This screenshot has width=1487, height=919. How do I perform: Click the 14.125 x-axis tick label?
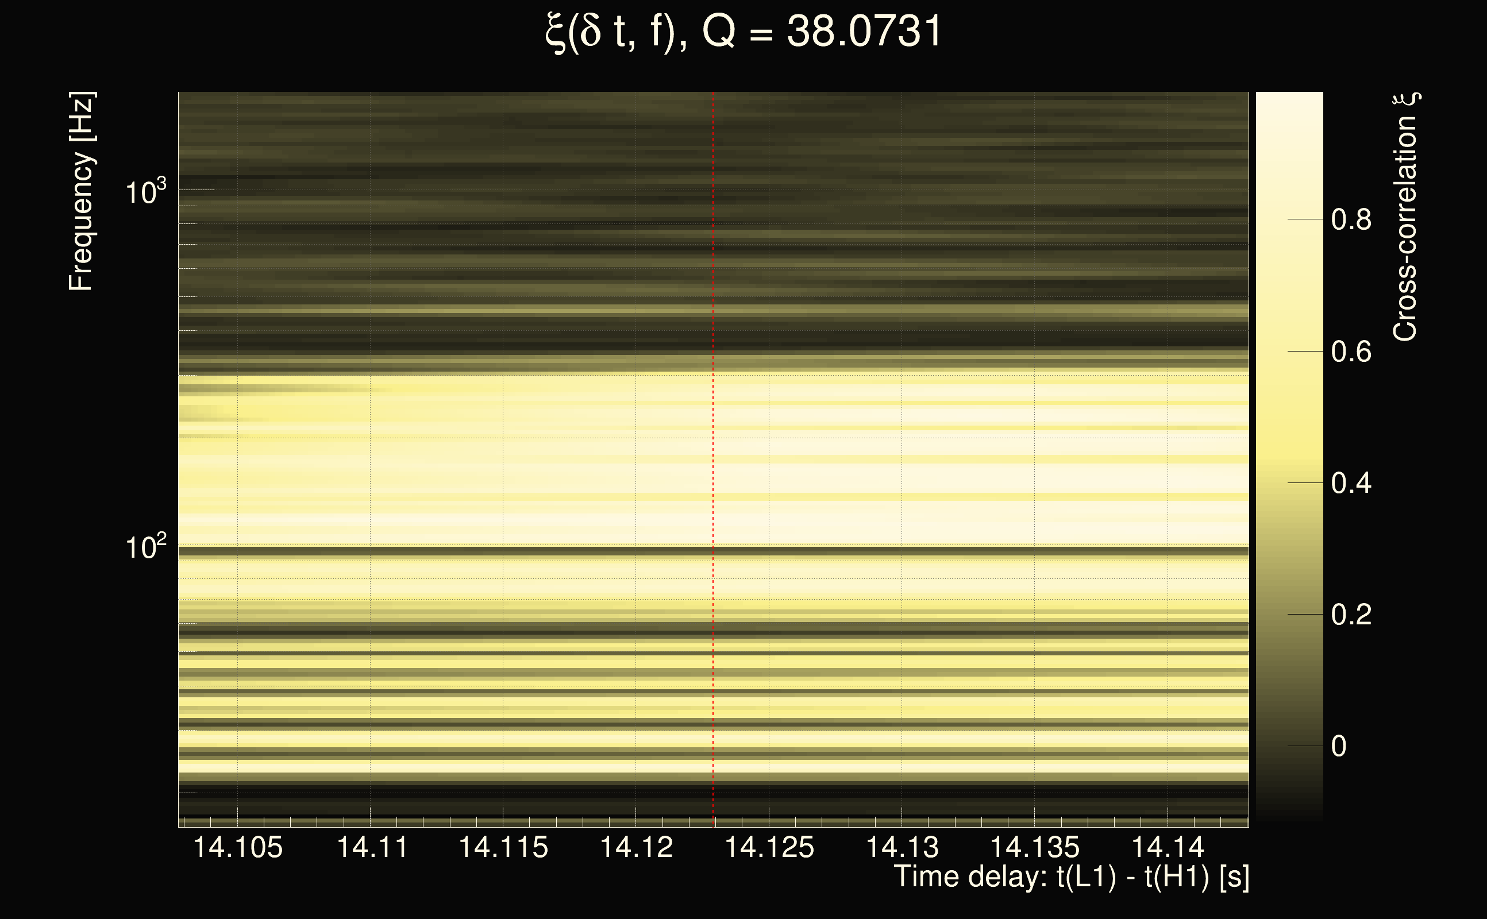coord(769,847)
